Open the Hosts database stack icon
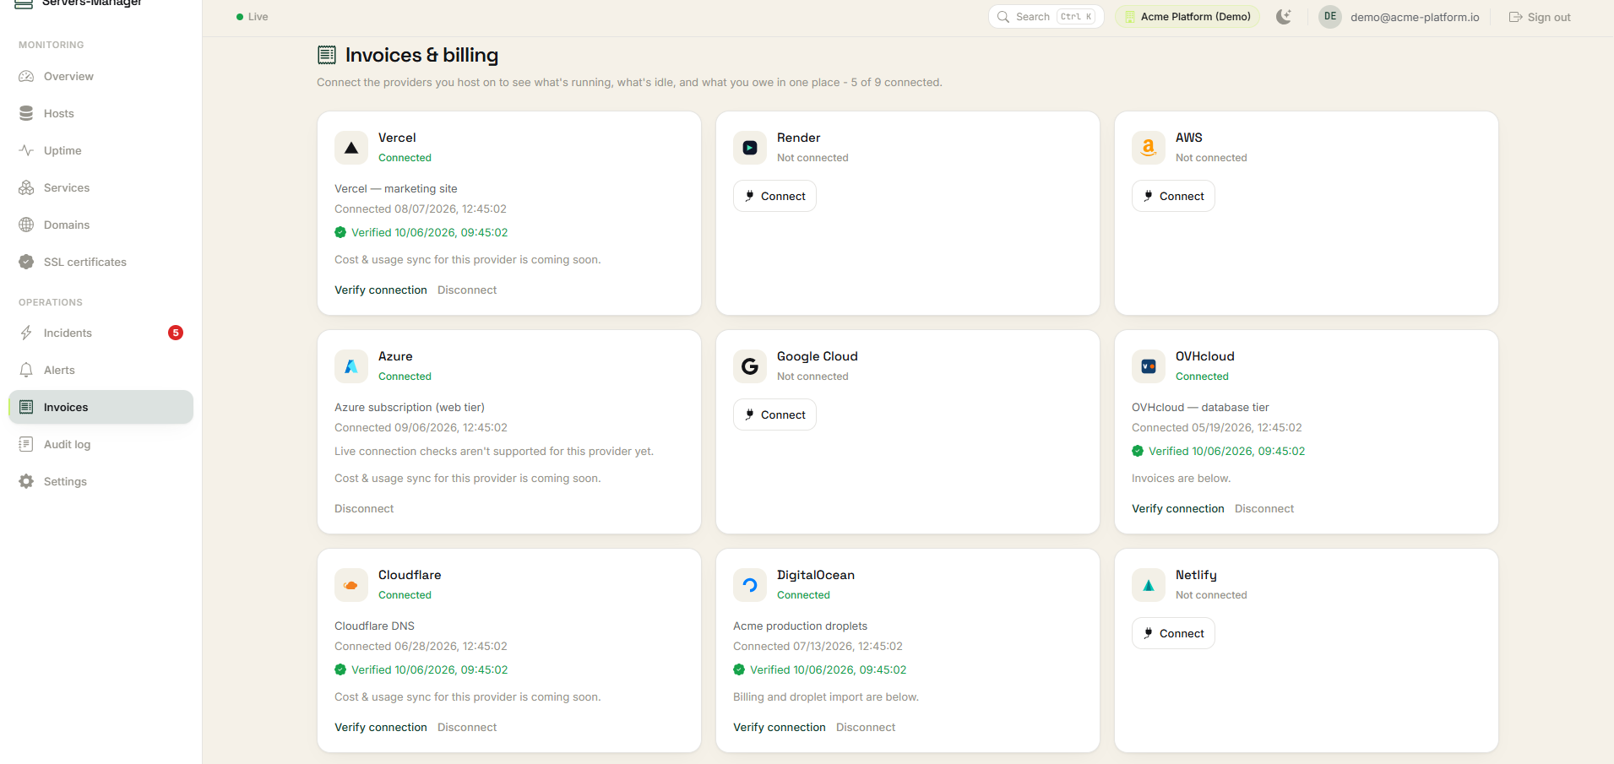Screen dimensions: 1614x764 tap(26, 113)
